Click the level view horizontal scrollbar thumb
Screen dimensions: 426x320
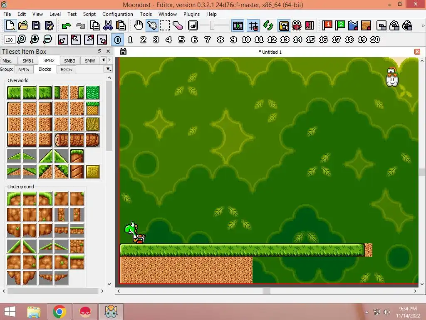pyautogui.click(x=267, y=291)
